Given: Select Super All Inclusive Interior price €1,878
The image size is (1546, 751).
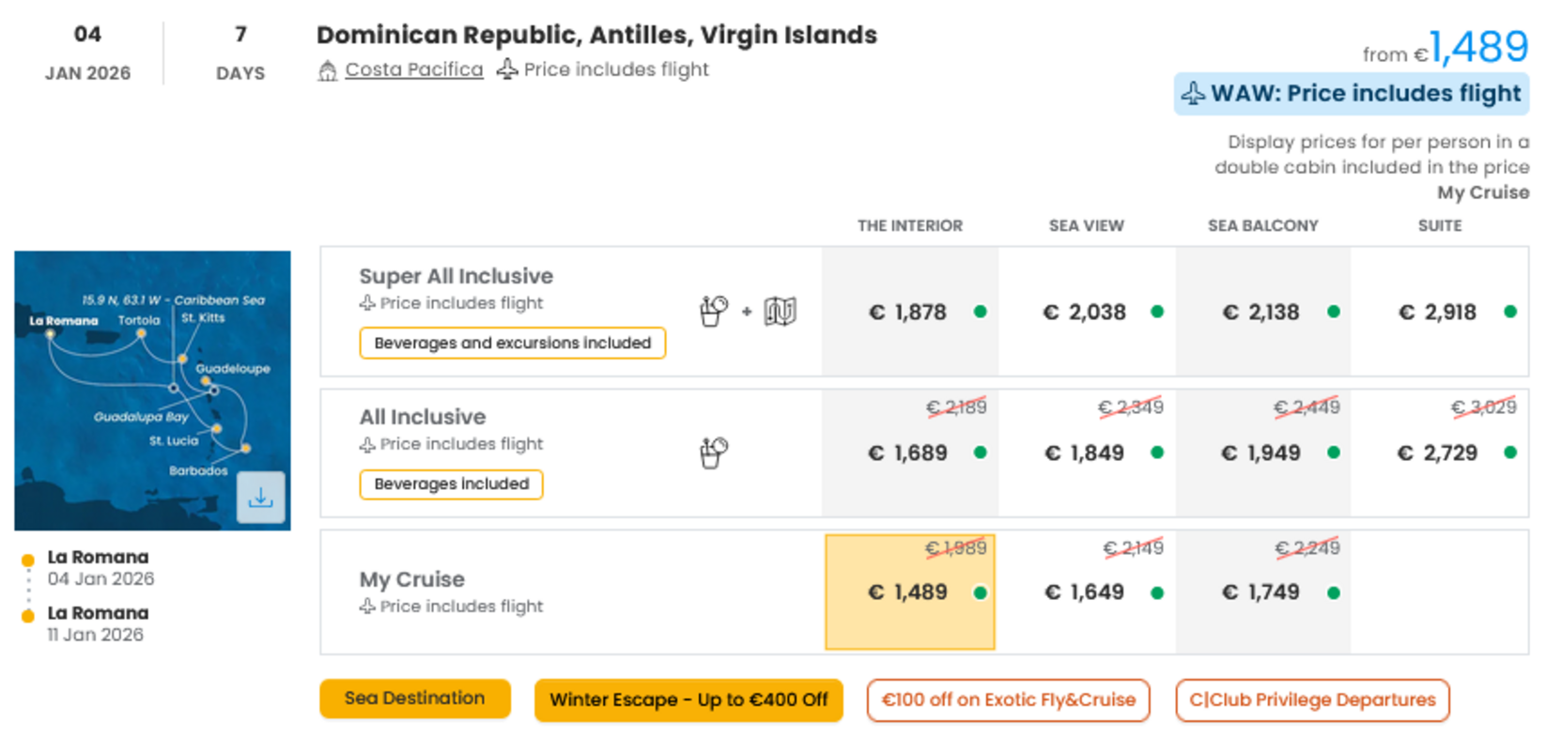Looking at the screenshot, I should 909,312.
